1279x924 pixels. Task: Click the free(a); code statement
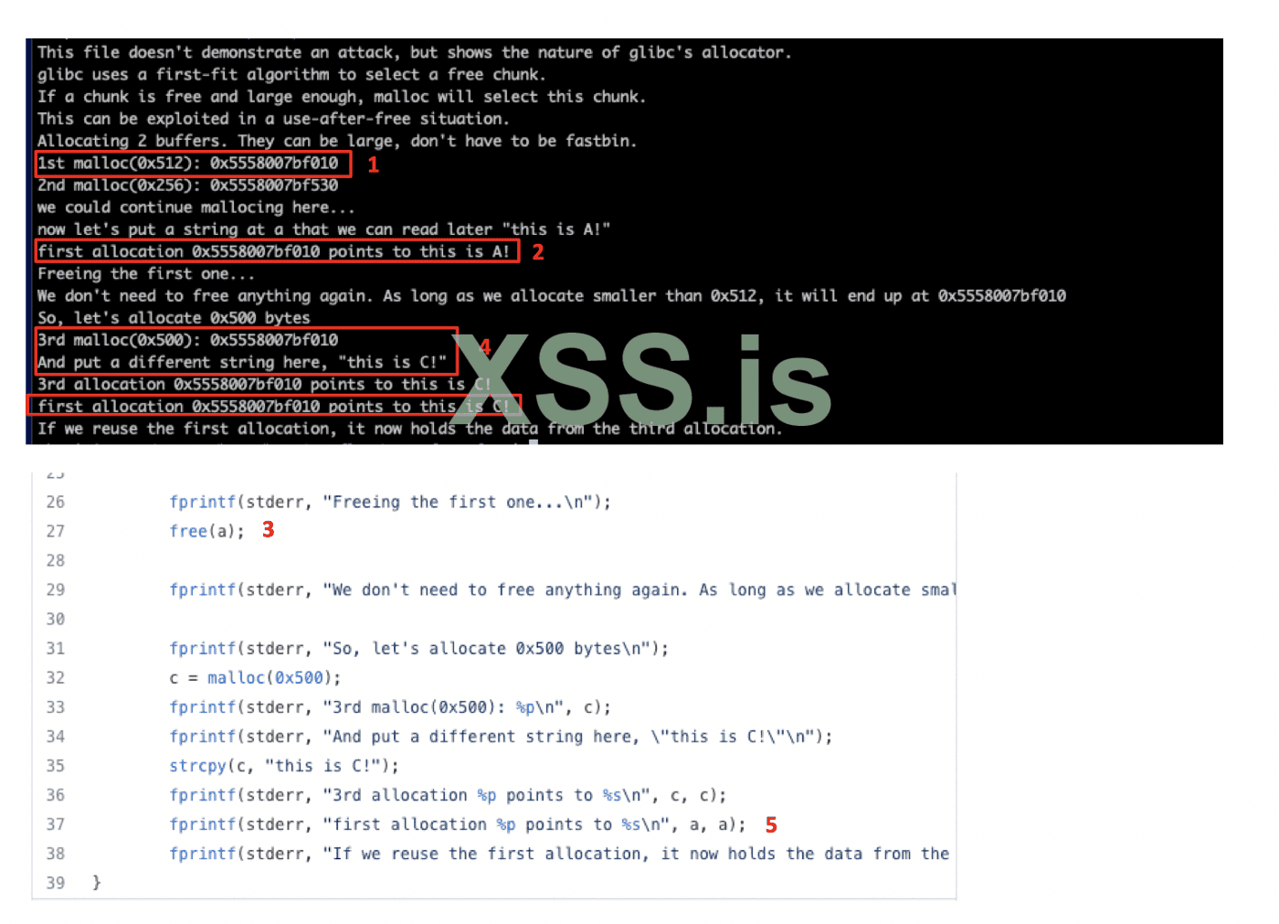[x=206, y=531]
